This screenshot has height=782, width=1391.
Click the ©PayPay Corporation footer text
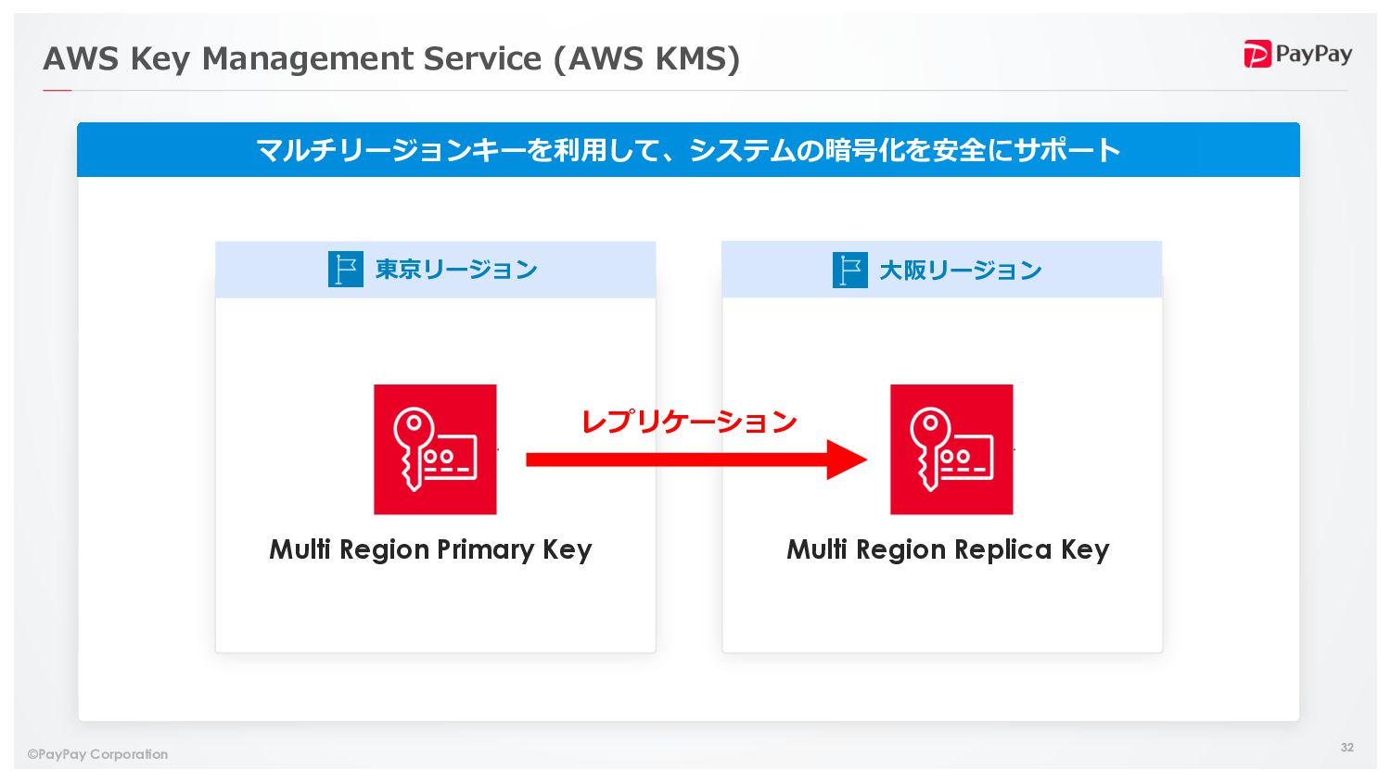coord(98,754)
